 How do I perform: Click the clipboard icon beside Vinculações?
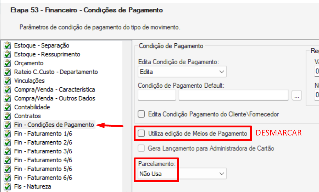(7, 81)
